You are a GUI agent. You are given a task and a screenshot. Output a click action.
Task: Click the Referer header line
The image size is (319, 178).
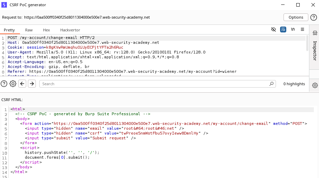[122, 71]
